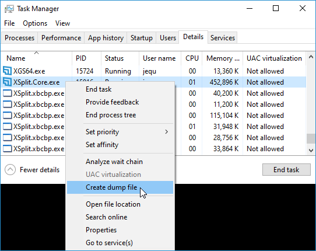The height and width of the screenshot is (251, 316).
Task: Click jequ user name in XGS64.exe row
Action: coord(149,71)
